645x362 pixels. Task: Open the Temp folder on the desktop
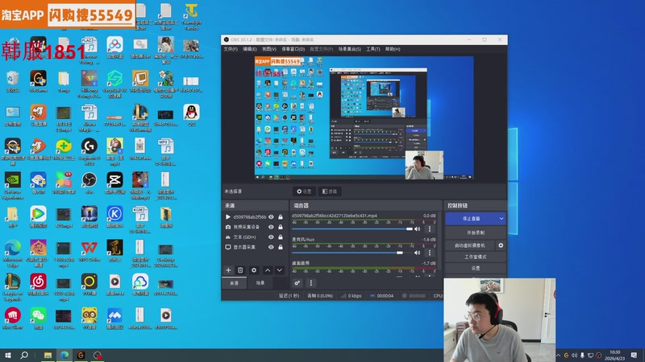coord(64,81)
